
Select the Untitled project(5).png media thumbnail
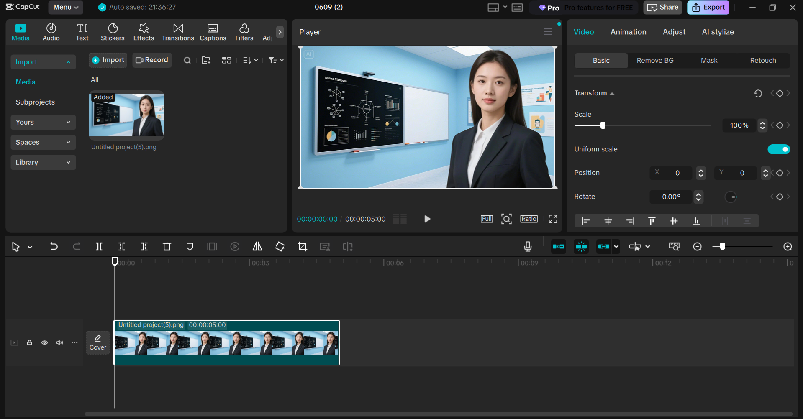coord(126,115)
